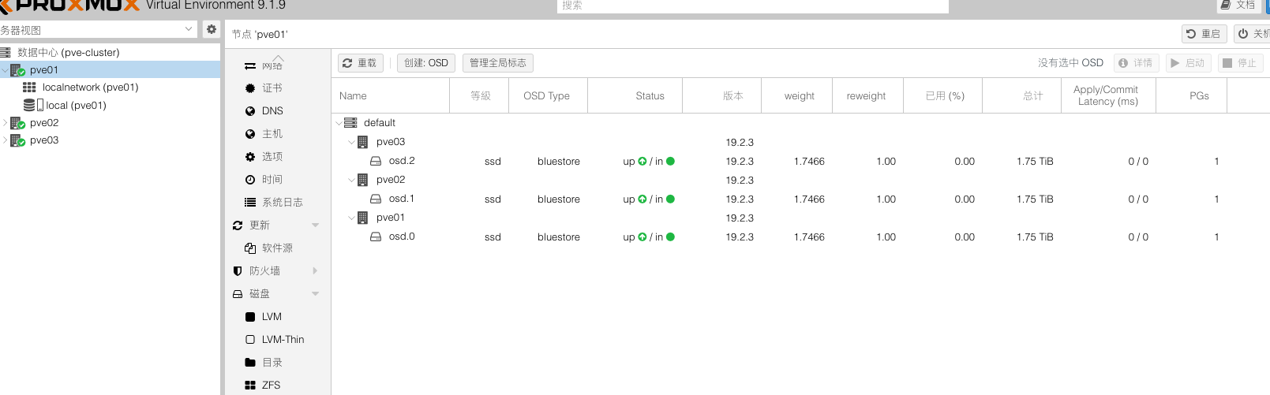
Task: Click the osd.0 disk icon
Action: tap(377, 237)
